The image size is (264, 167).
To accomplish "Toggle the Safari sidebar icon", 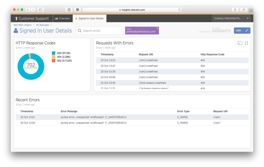I will (x=40, y=10).
